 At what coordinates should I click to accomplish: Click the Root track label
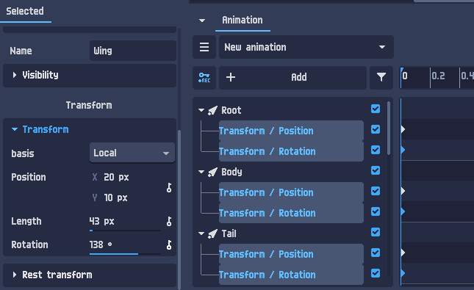[231, 111]
